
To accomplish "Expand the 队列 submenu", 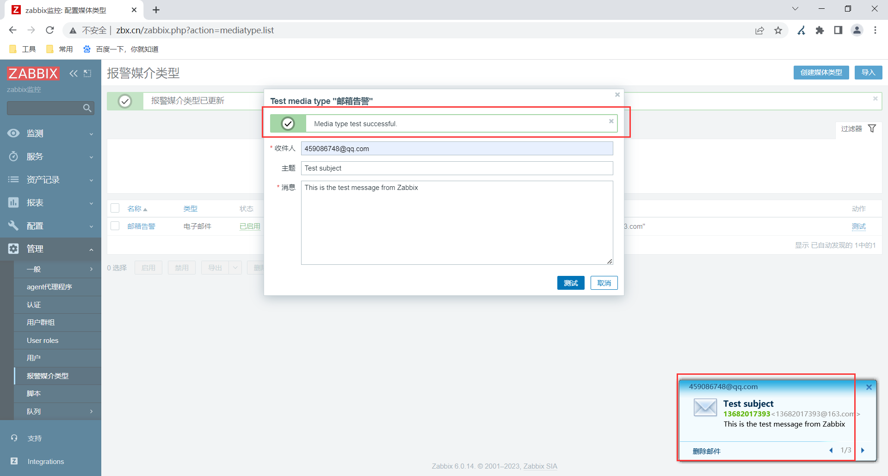I will [x=57, y=411].
